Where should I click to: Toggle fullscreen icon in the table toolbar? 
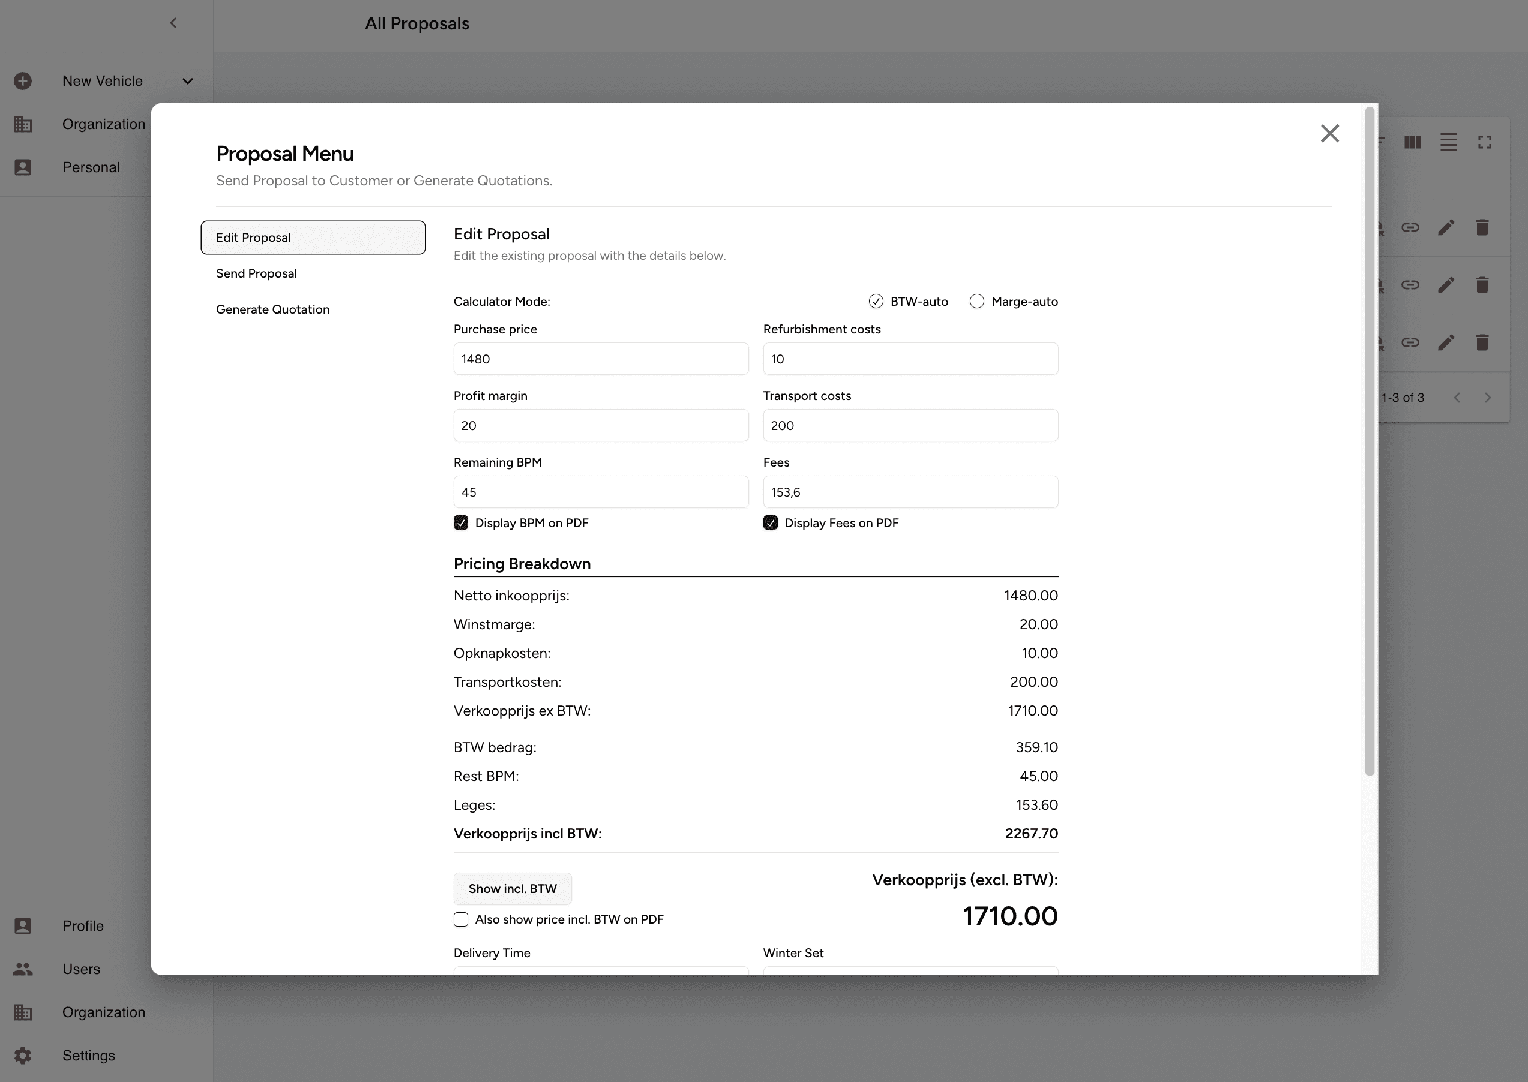point(1485,142)
